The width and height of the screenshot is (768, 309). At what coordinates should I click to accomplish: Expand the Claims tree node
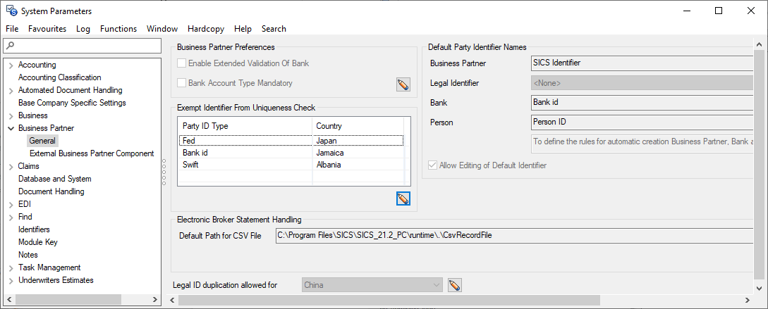11,166
